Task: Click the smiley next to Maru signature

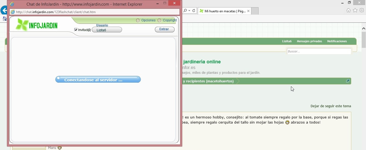Action: point(59,148)
